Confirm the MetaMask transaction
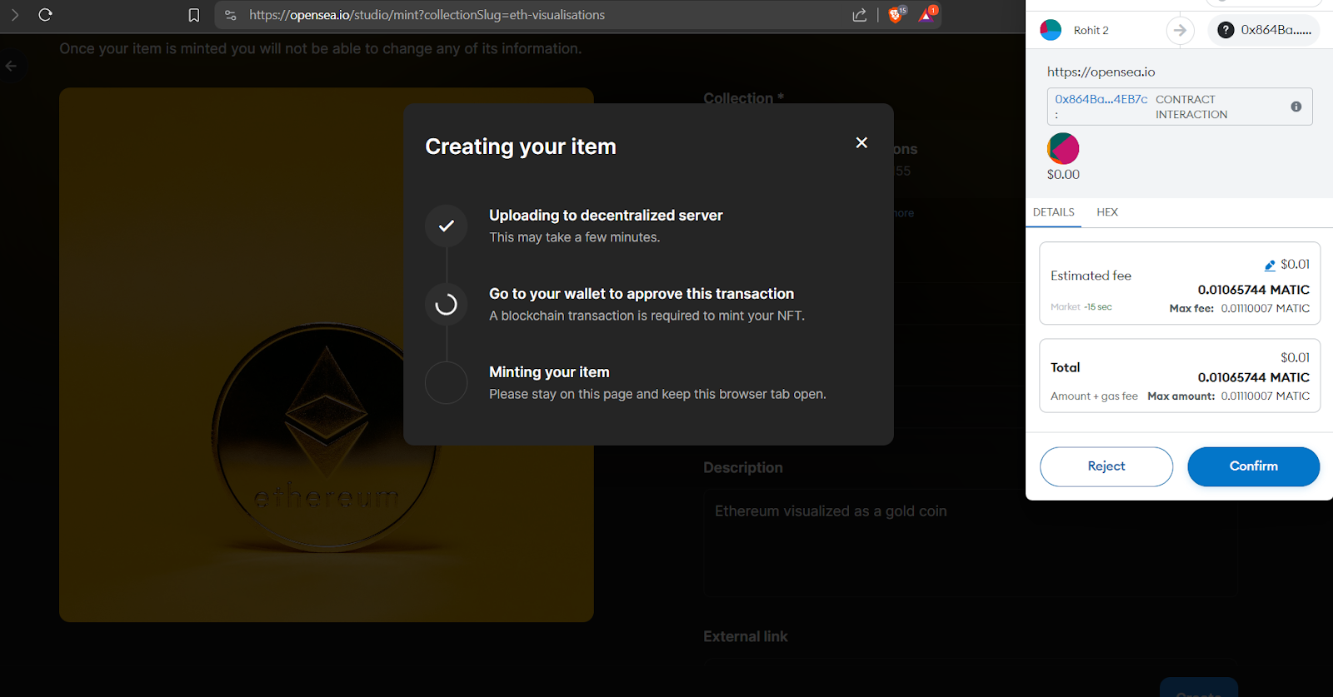Image resolution: width=1333 pixels, height=697 pixels. (x=1253, y=466)
